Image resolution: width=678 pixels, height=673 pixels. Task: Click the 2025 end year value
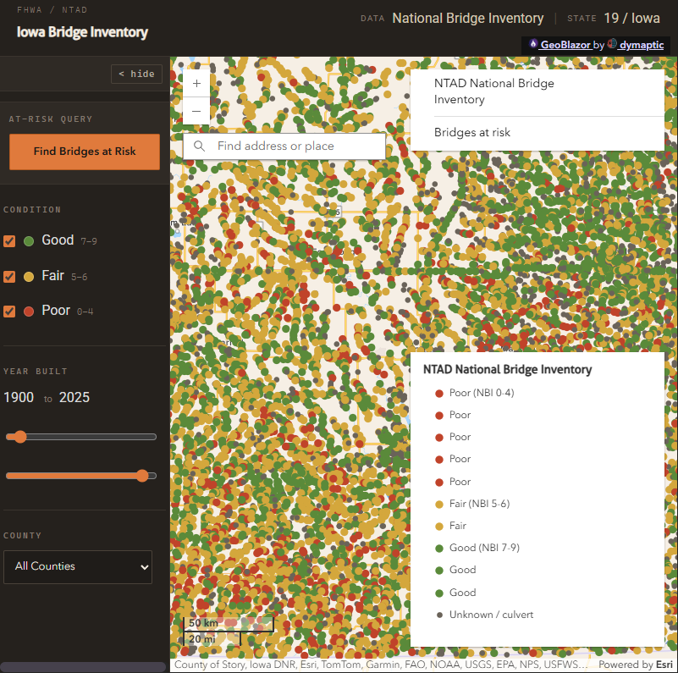pyautogui.click(x=74, y=397)
